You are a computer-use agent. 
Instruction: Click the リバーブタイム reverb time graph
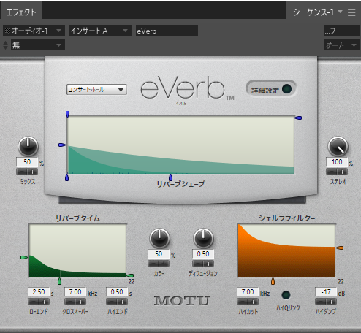77,250
